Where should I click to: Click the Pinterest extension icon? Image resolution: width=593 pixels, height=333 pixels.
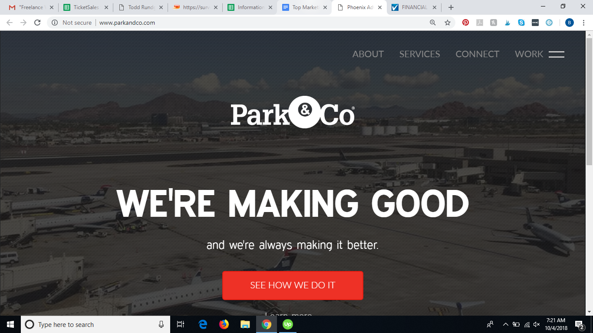(x=465, y=23)
